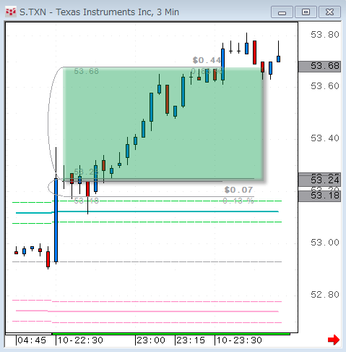This screenshot has width=346, height=352.
Task: Click the 53.80 price axis label
Action: [x=325, y=35]
